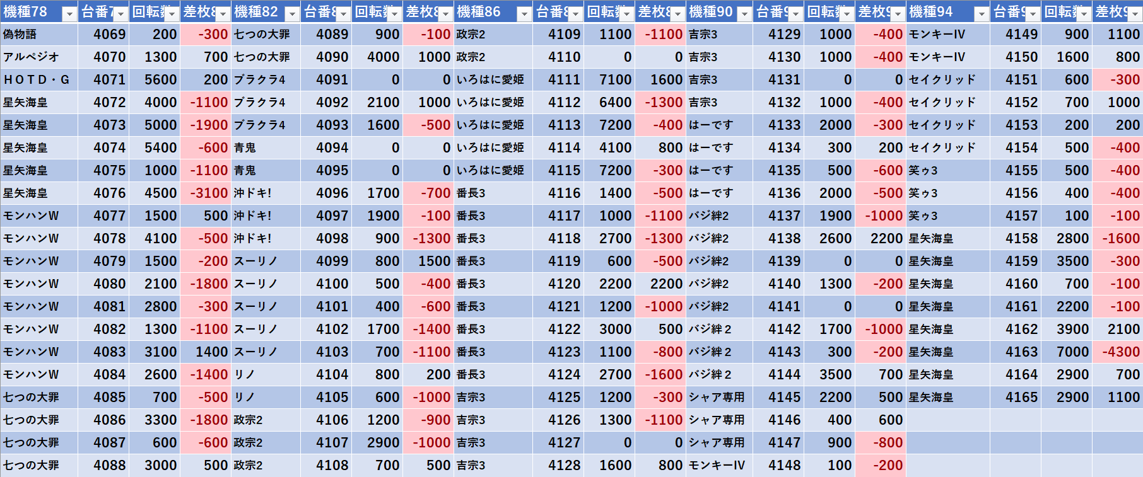Click machine number cell 4088
1143x477 pixels.
(x=103, y=465)
